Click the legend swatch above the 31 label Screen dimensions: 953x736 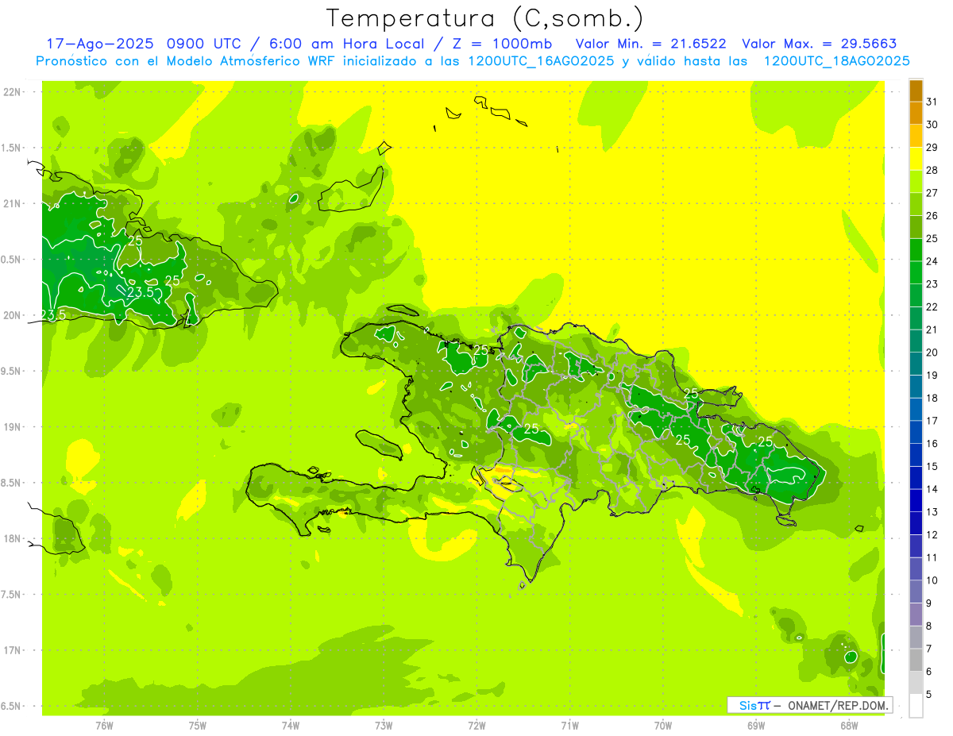coord(916,90)
